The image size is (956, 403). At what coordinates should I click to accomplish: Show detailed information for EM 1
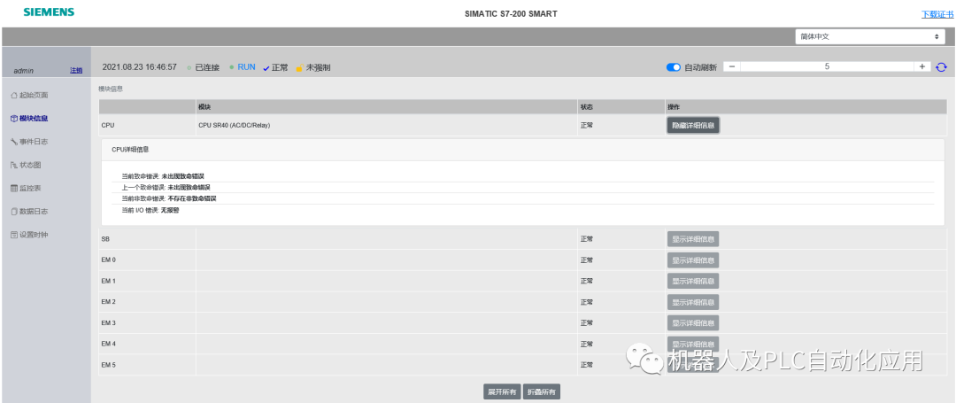(x=693, y=281)
